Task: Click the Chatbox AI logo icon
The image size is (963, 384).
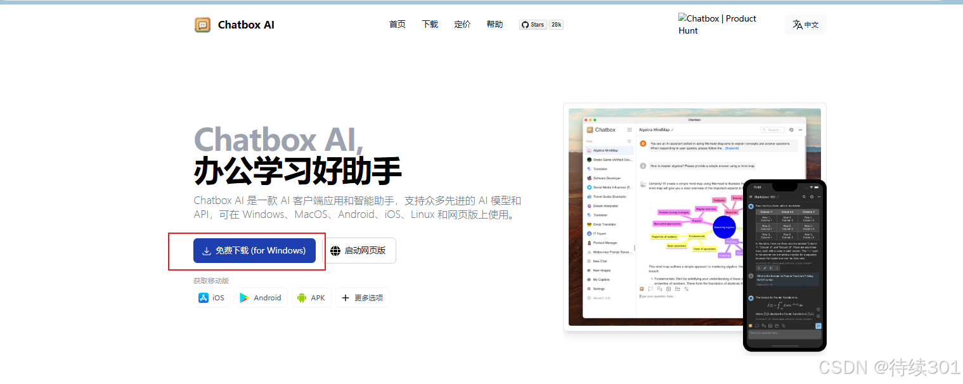Action: point(202,25)
